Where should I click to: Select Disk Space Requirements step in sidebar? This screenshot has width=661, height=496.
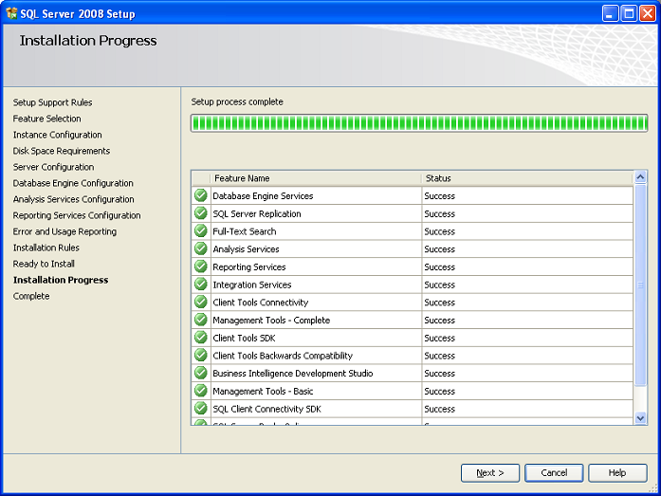(61, 151)
